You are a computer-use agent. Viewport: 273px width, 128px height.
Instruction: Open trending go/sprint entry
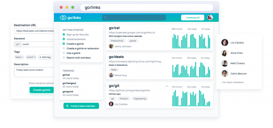(68, 92)
